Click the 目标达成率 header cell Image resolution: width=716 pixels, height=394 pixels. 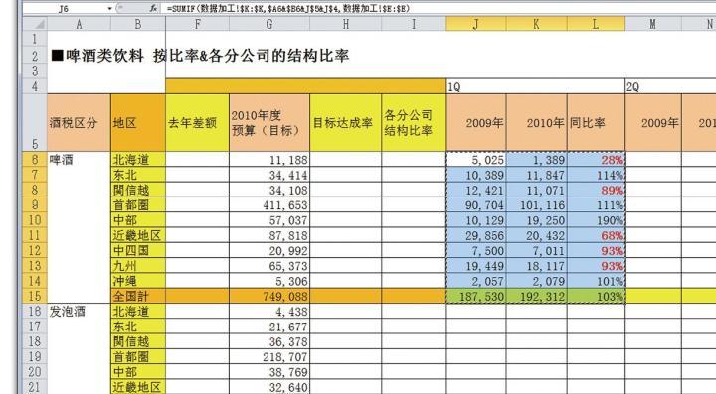point(346,123)
